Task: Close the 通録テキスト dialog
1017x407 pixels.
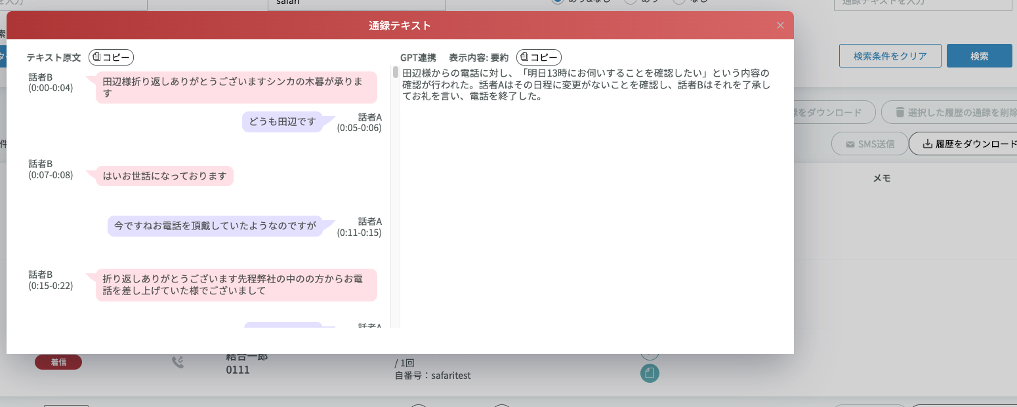Action: pos(780,26)
